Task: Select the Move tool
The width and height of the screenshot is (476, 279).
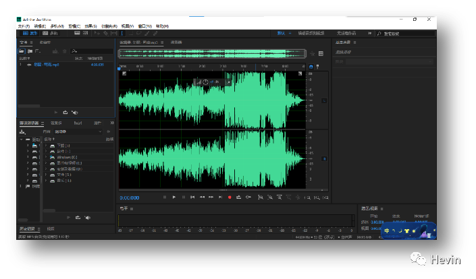Action: [97, 33]
